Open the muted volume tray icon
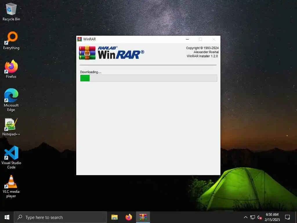Image resolution: width=297 pixels, height=223 pixels. (x=260, y=217)
